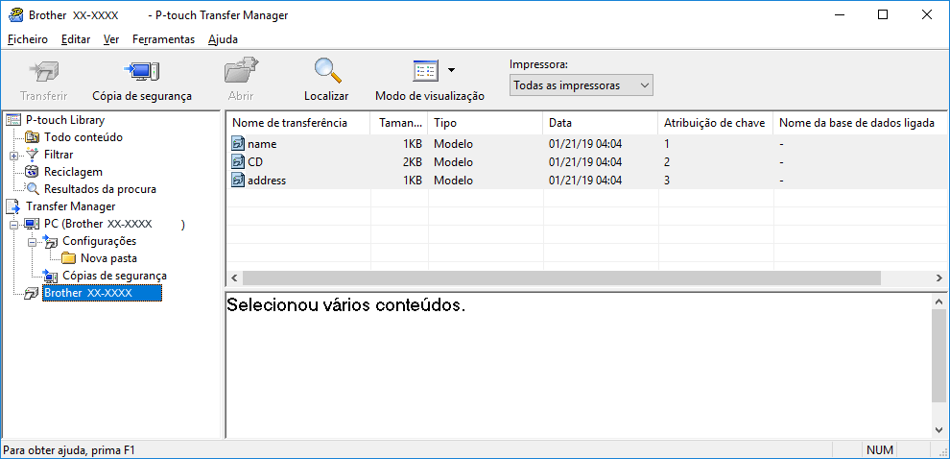Click the PC computer icon in tree
The height and width of the screenshot is (459, 950).
[33, 225]
